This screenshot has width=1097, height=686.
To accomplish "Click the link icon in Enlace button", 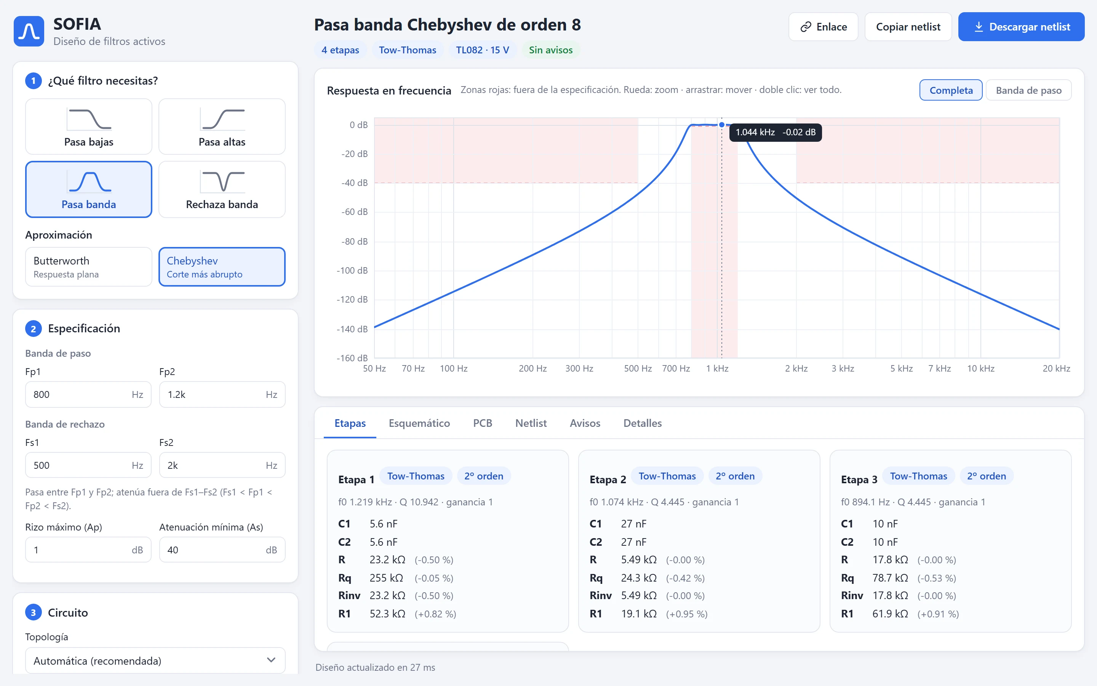I will click(x=806, y=27).
